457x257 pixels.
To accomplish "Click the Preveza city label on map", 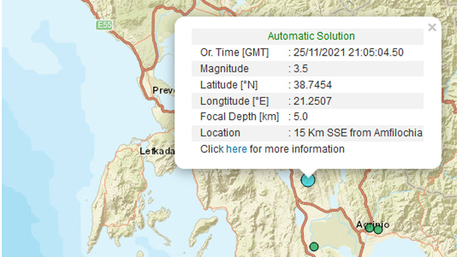I will (x=164, y=90).
